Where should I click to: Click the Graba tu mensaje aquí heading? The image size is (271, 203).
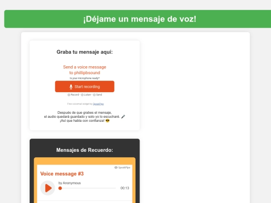pos(84,52)
